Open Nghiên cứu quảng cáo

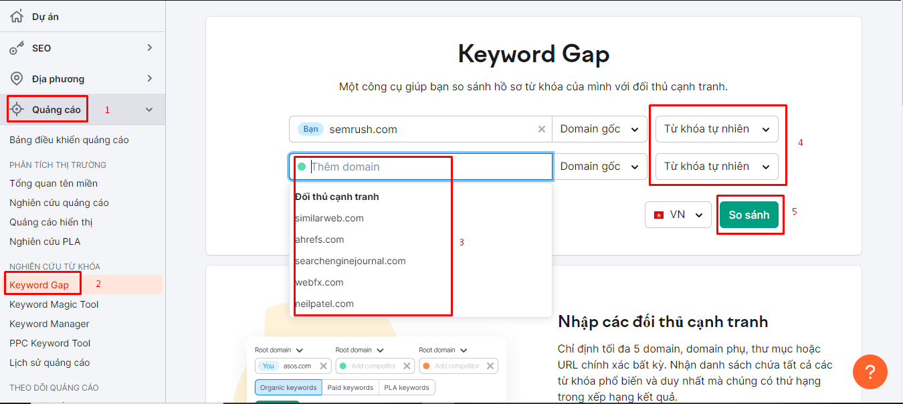click(59, 203)
